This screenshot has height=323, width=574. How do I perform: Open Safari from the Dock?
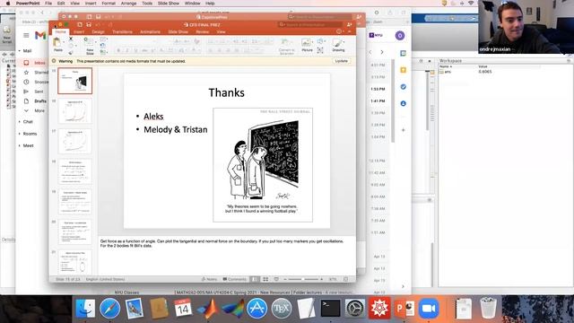click(109, 308)
